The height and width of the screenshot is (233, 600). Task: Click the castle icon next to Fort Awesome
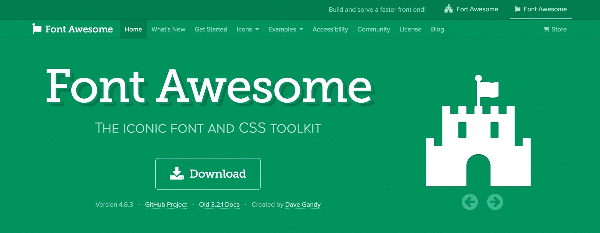[x=448, y=9]
